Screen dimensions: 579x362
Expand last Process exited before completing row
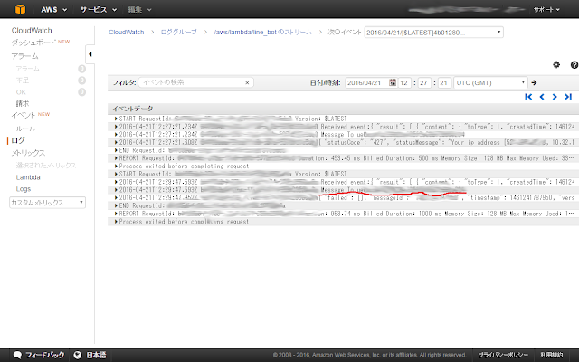pos(116,222)
